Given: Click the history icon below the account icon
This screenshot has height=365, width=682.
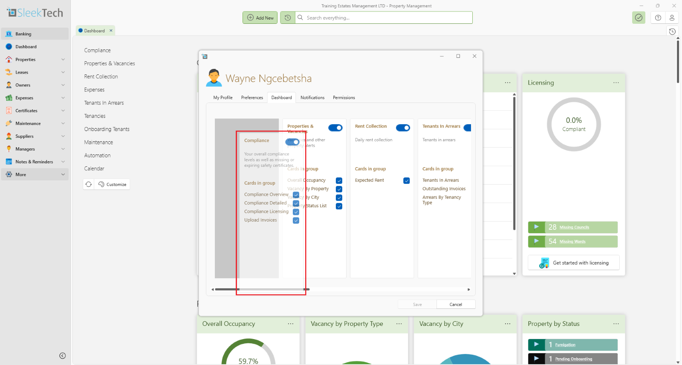Looking at the screenshot, I should [x=672, y=31].
